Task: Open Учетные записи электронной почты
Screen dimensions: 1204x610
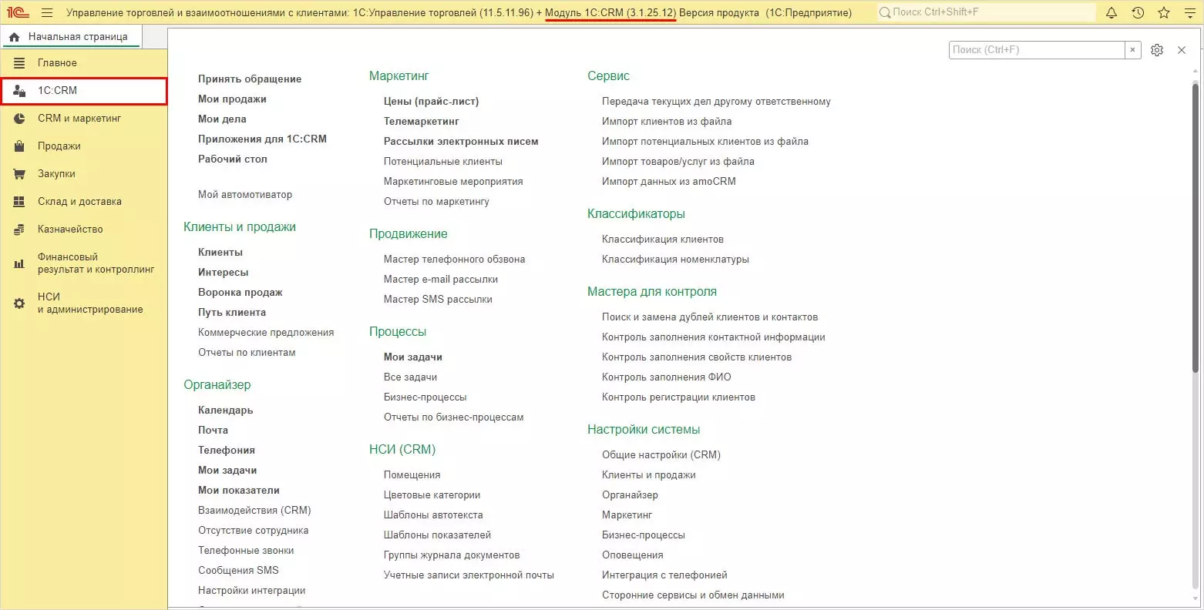Action: (x=469, y=575)
